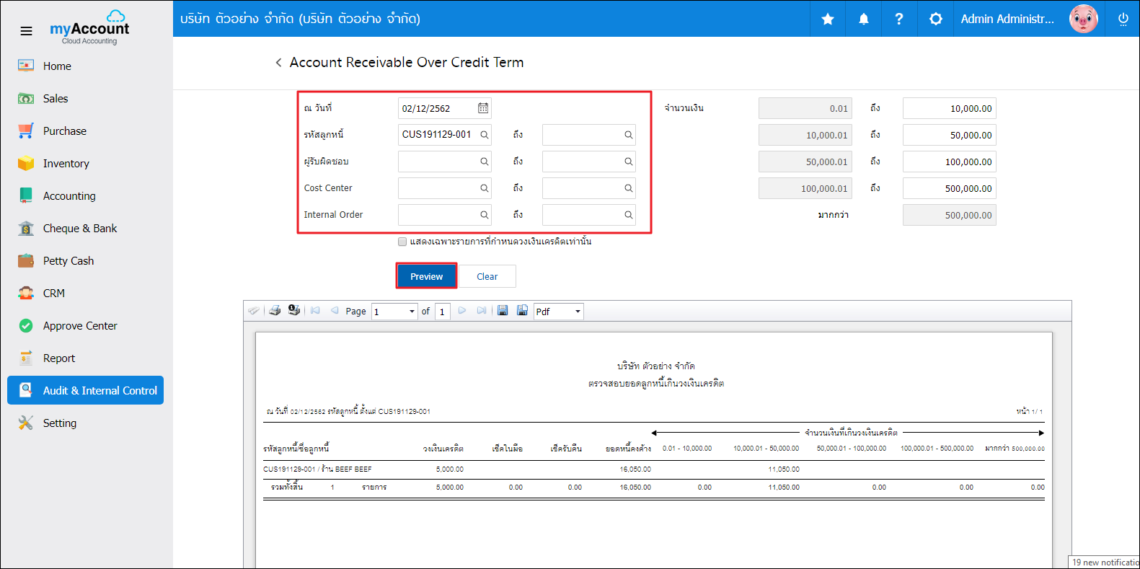
Task: Click the amount field showing 100,000.00
Action: pos(949,162)
